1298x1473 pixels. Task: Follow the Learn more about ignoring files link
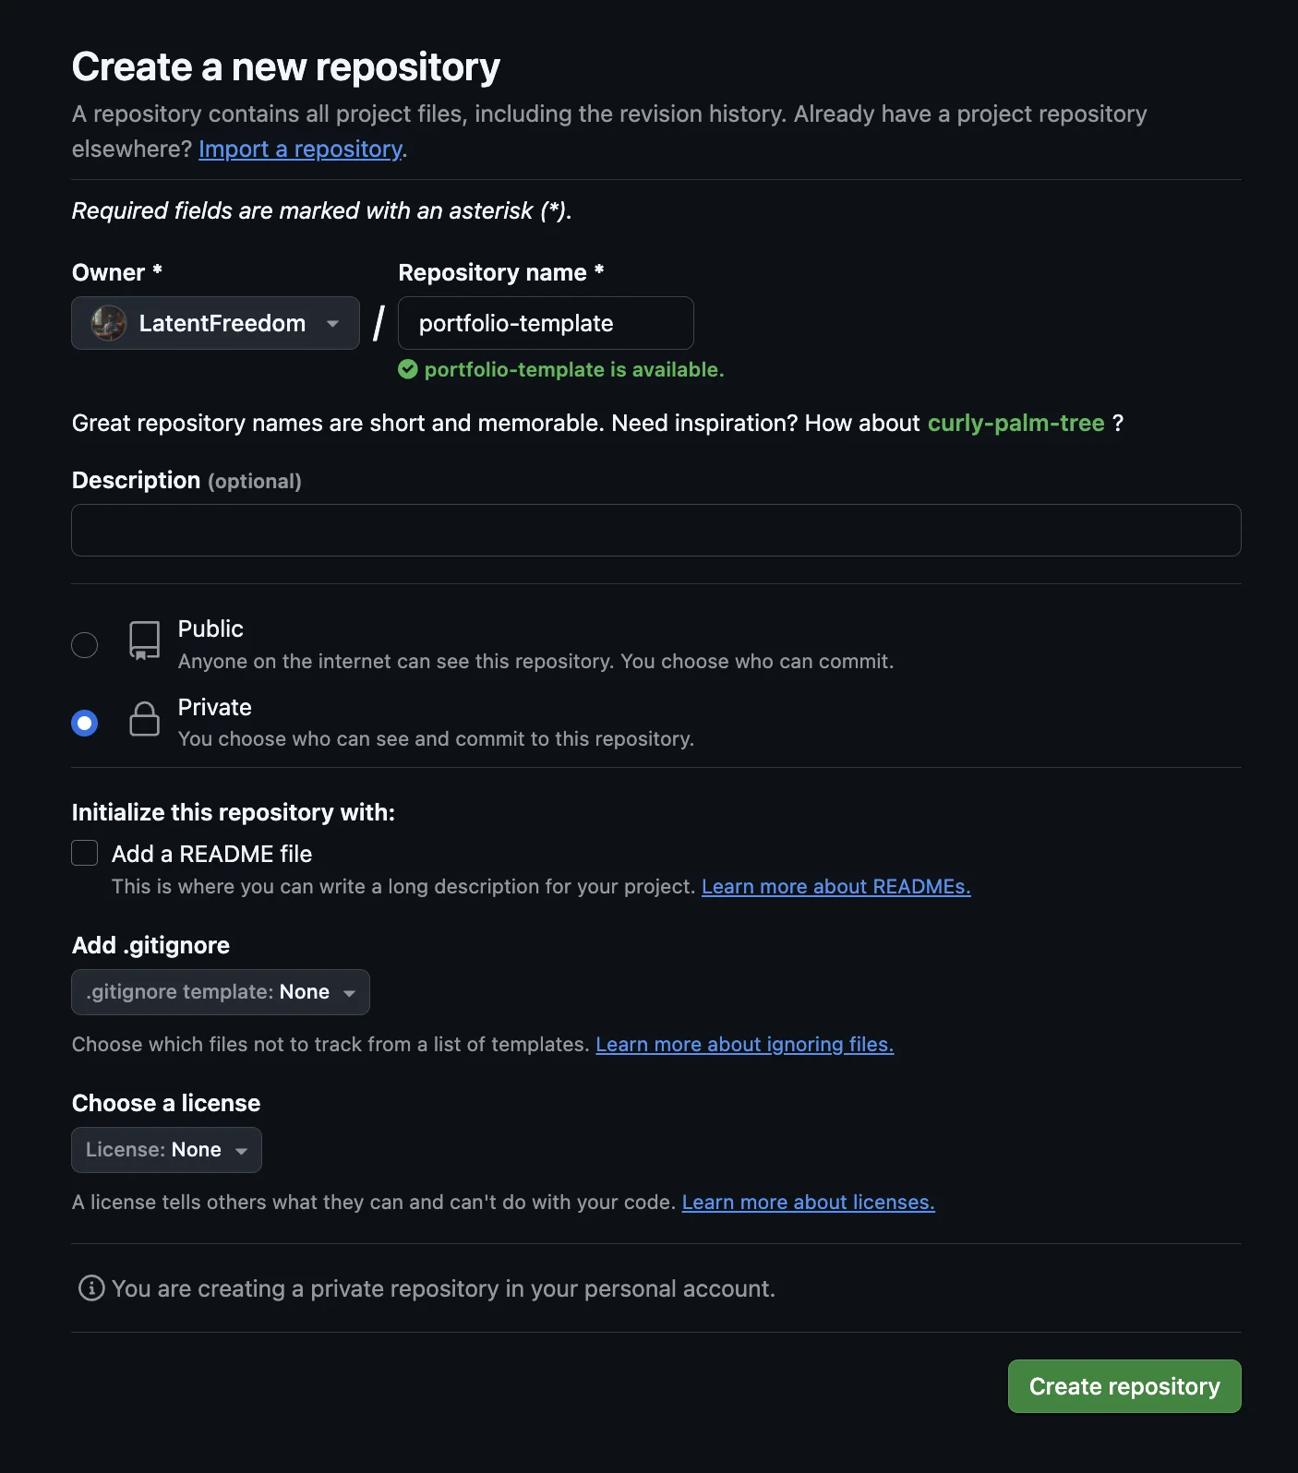744,1044
